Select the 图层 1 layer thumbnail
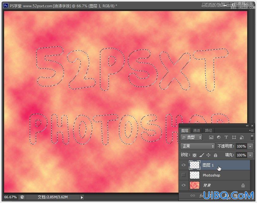257x203 pixels. coord(195,165)
